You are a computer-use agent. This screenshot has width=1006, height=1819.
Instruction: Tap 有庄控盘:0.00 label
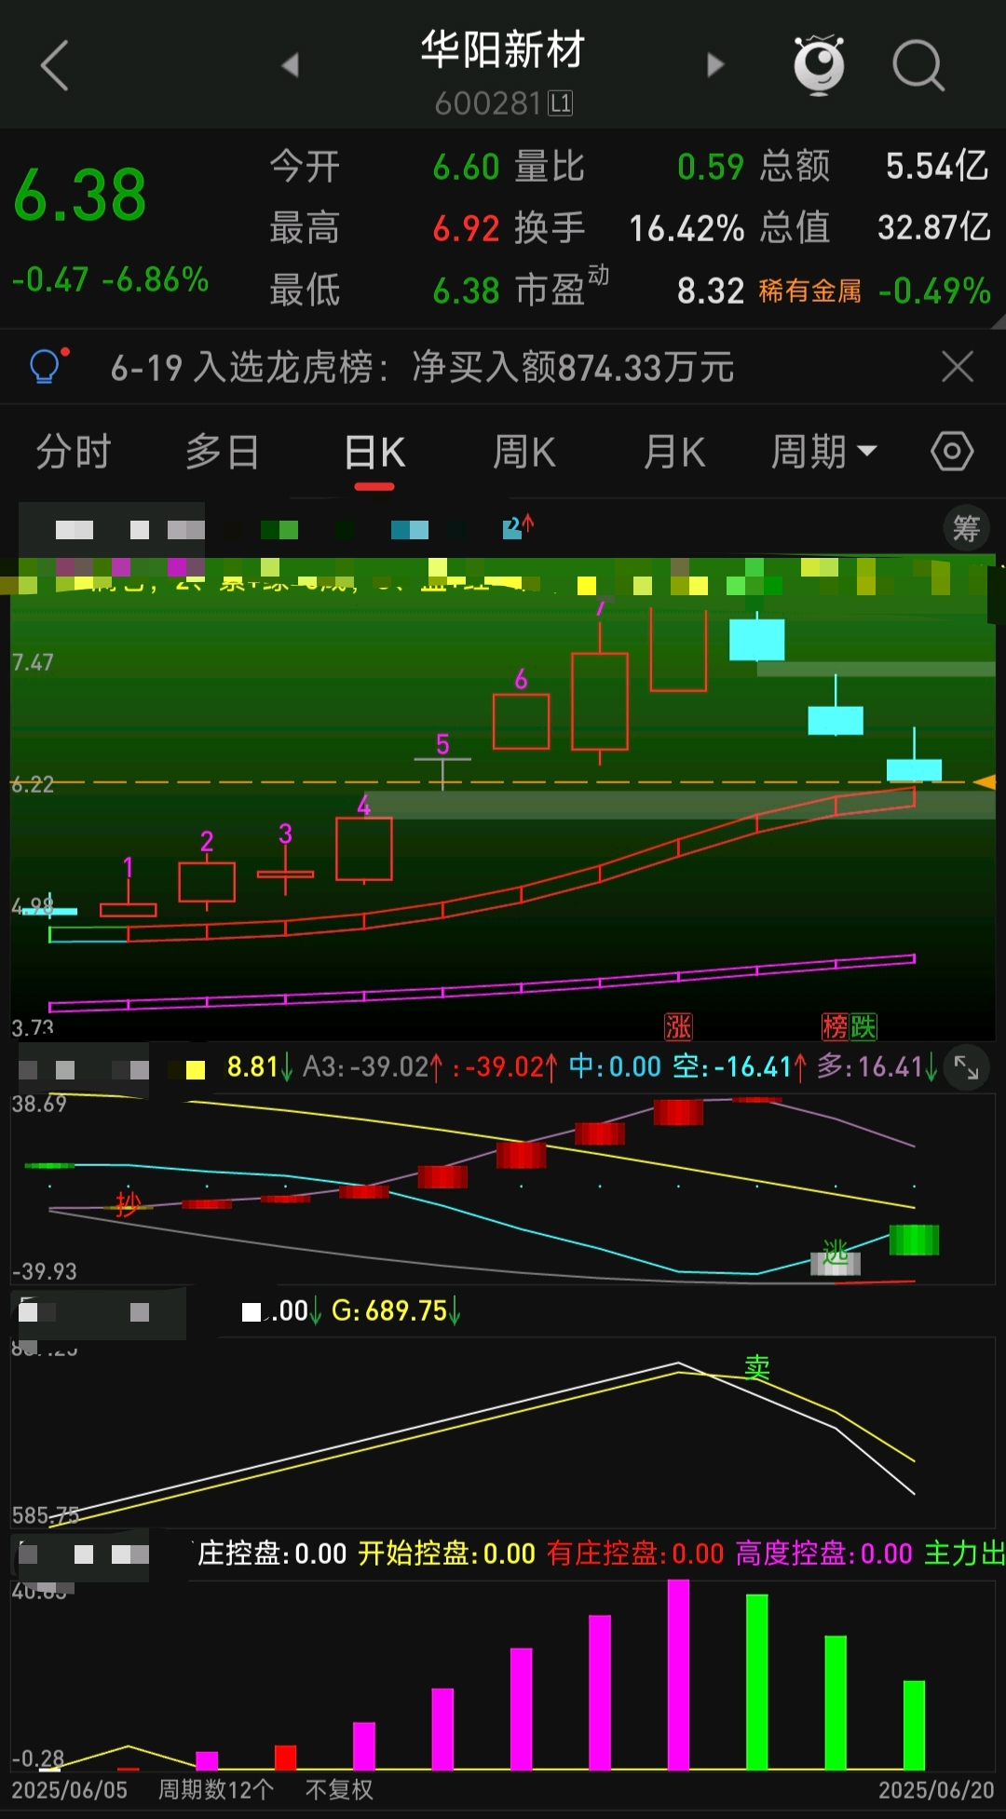point(635,1554)
